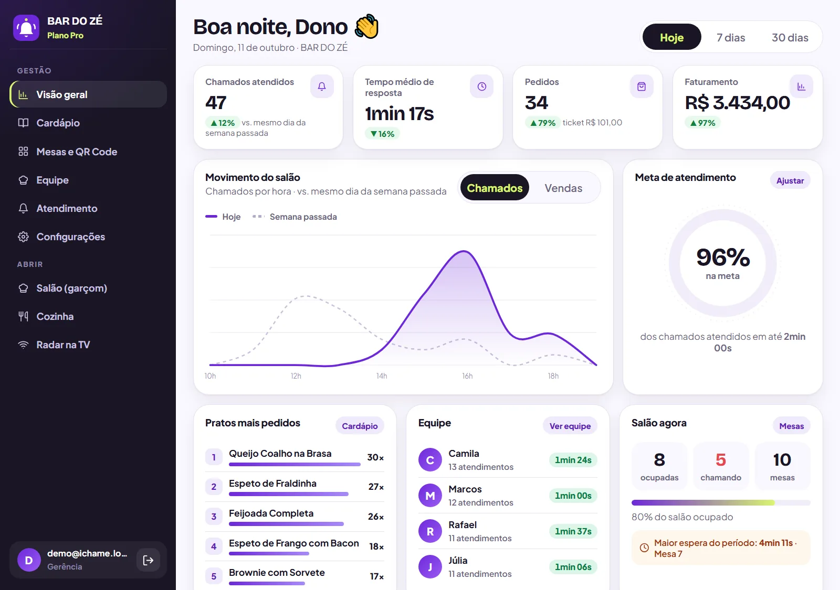Screen dimensions: 840x590
Task: Click the Semana passada legend entry
Action: tap(295, 217)
